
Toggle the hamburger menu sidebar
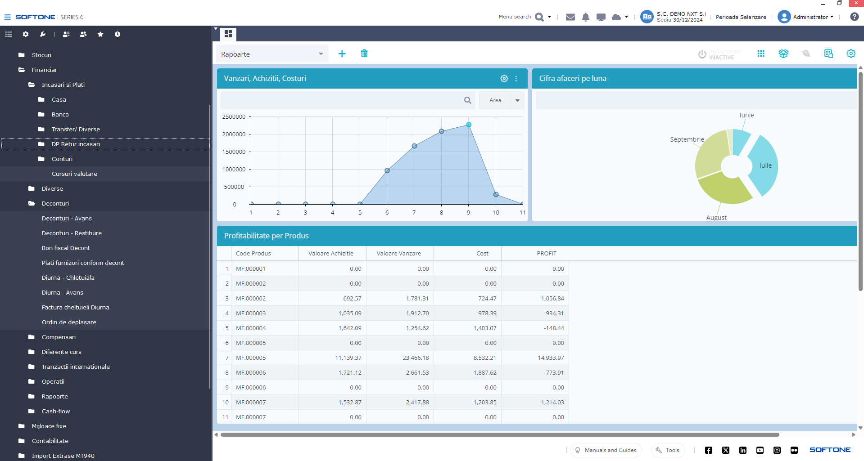[x=7, y=17]
